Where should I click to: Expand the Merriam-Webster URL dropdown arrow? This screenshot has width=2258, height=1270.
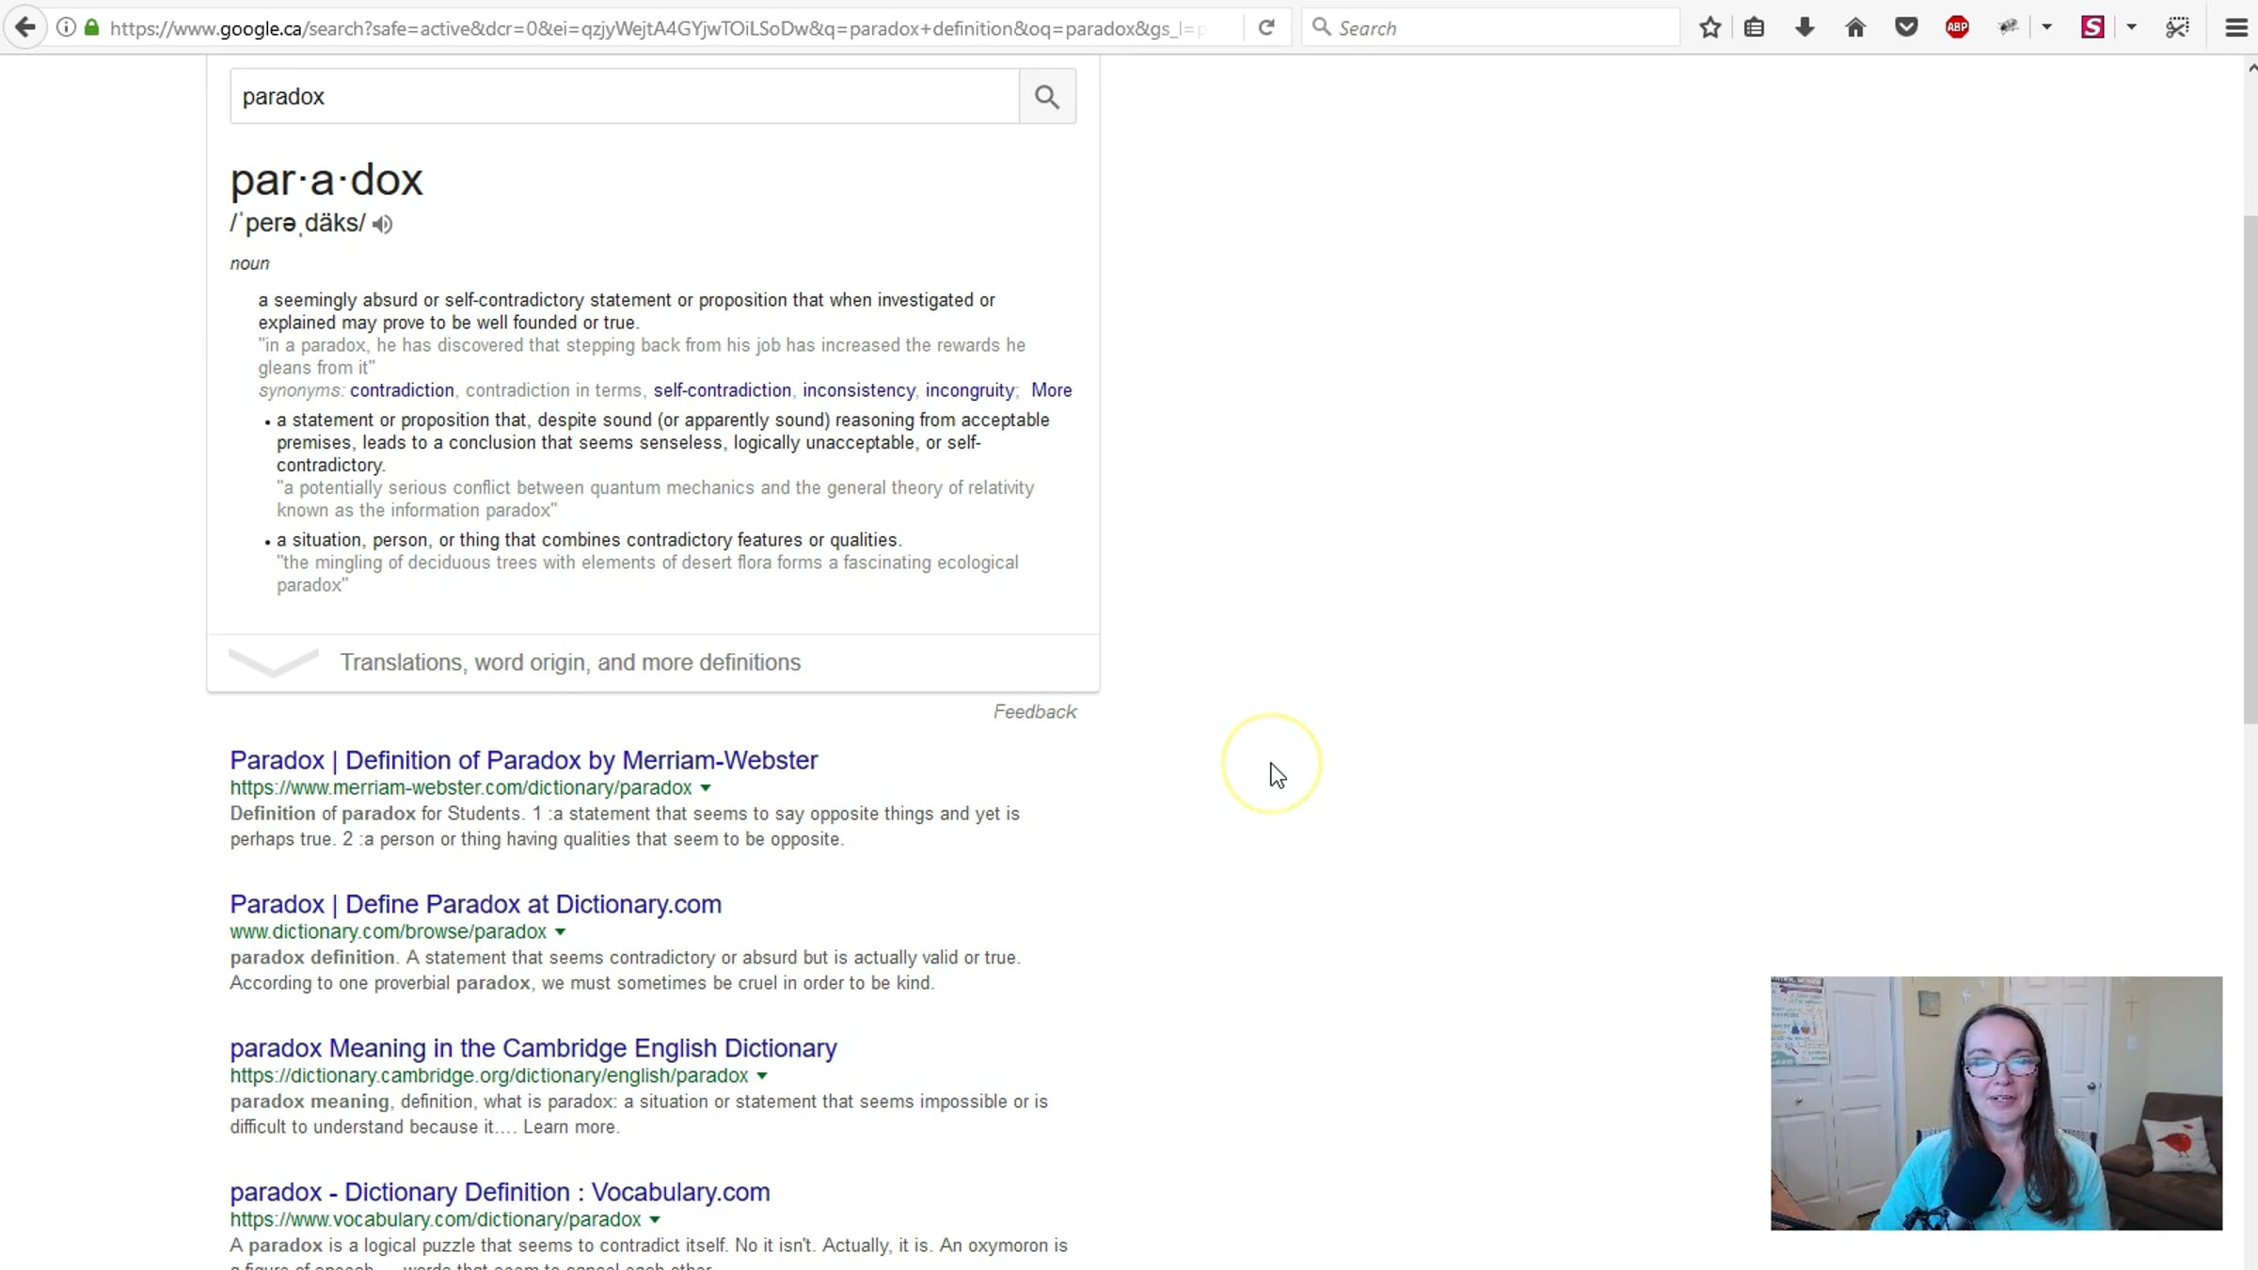tap(706, 788)
